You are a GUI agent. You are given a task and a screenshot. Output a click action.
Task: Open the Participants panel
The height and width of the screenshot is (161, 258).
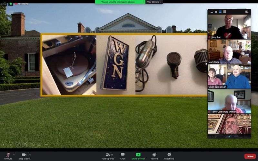point(108,156)
